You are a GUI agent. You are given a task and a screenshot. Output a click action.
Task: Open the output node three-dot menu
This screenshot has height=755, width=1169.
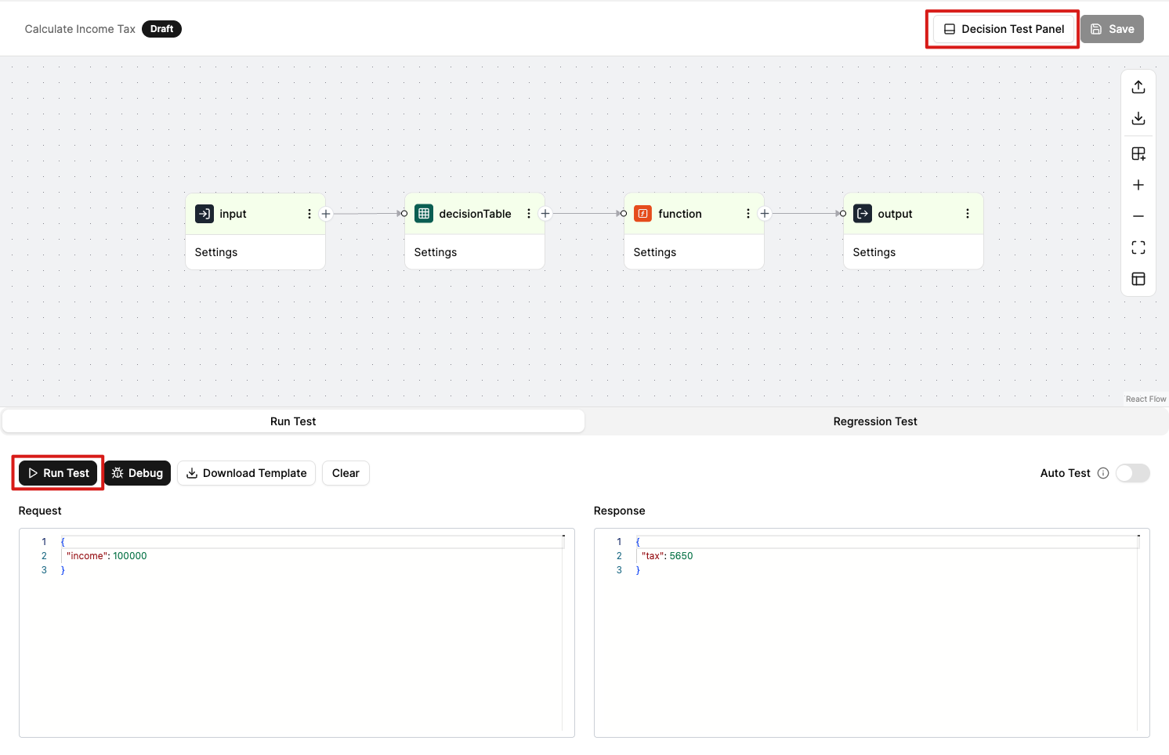pos(968,214)
